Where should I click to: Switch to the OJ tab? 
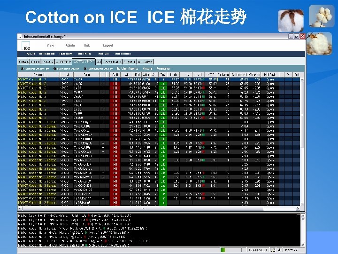tap(99, 62)
